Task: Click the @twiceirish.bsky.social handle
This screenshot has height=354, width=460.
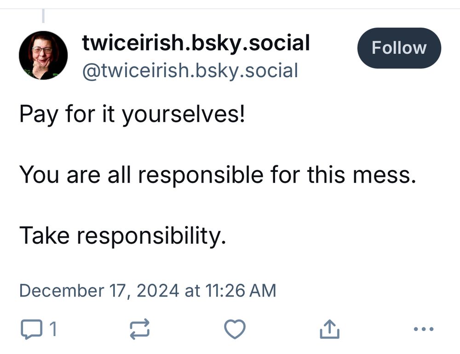Action: pos(190,70)
